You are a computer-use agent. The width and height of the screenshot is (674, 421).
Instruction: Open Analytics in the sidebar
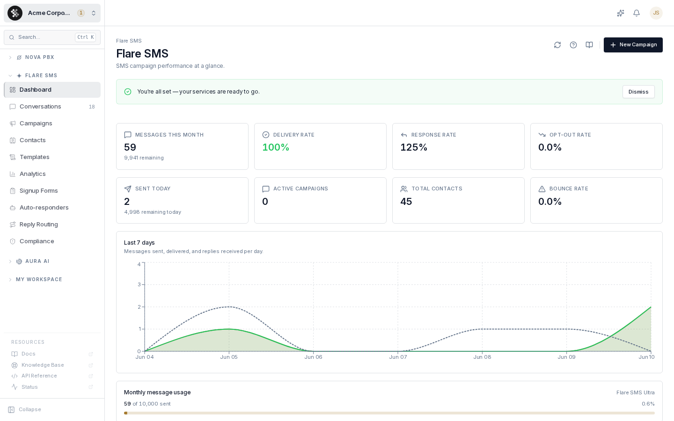[x=52, y=174]
